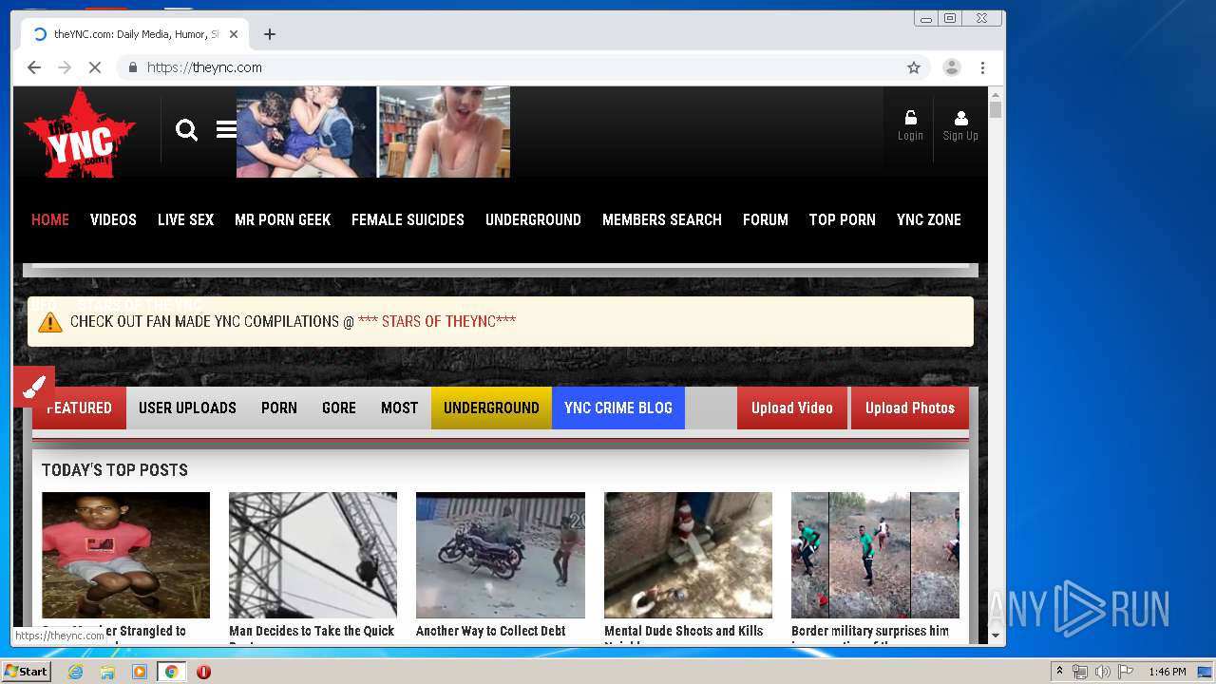Click the volume speaker tray icon
The height and width of the screenshot is (684, 1216).
pyautogui.click(x=1102, y=672)
